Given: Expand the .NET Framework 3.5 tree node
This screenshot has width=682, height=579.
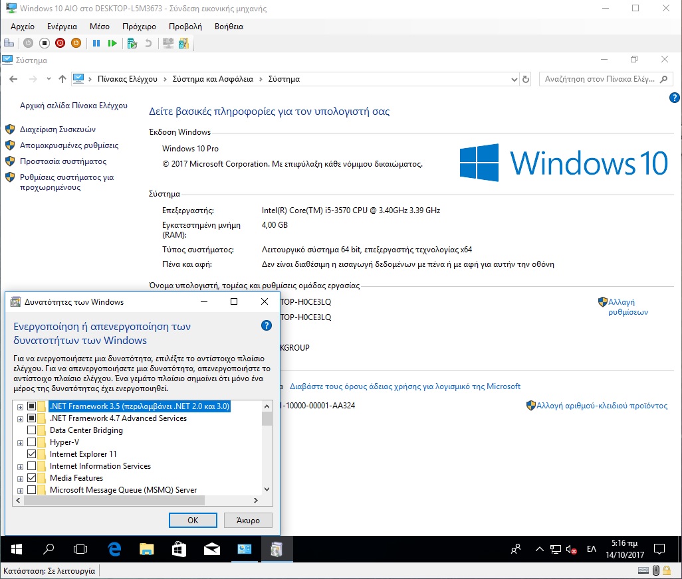Looking at the screenshot, I should [x=20, y=407].
